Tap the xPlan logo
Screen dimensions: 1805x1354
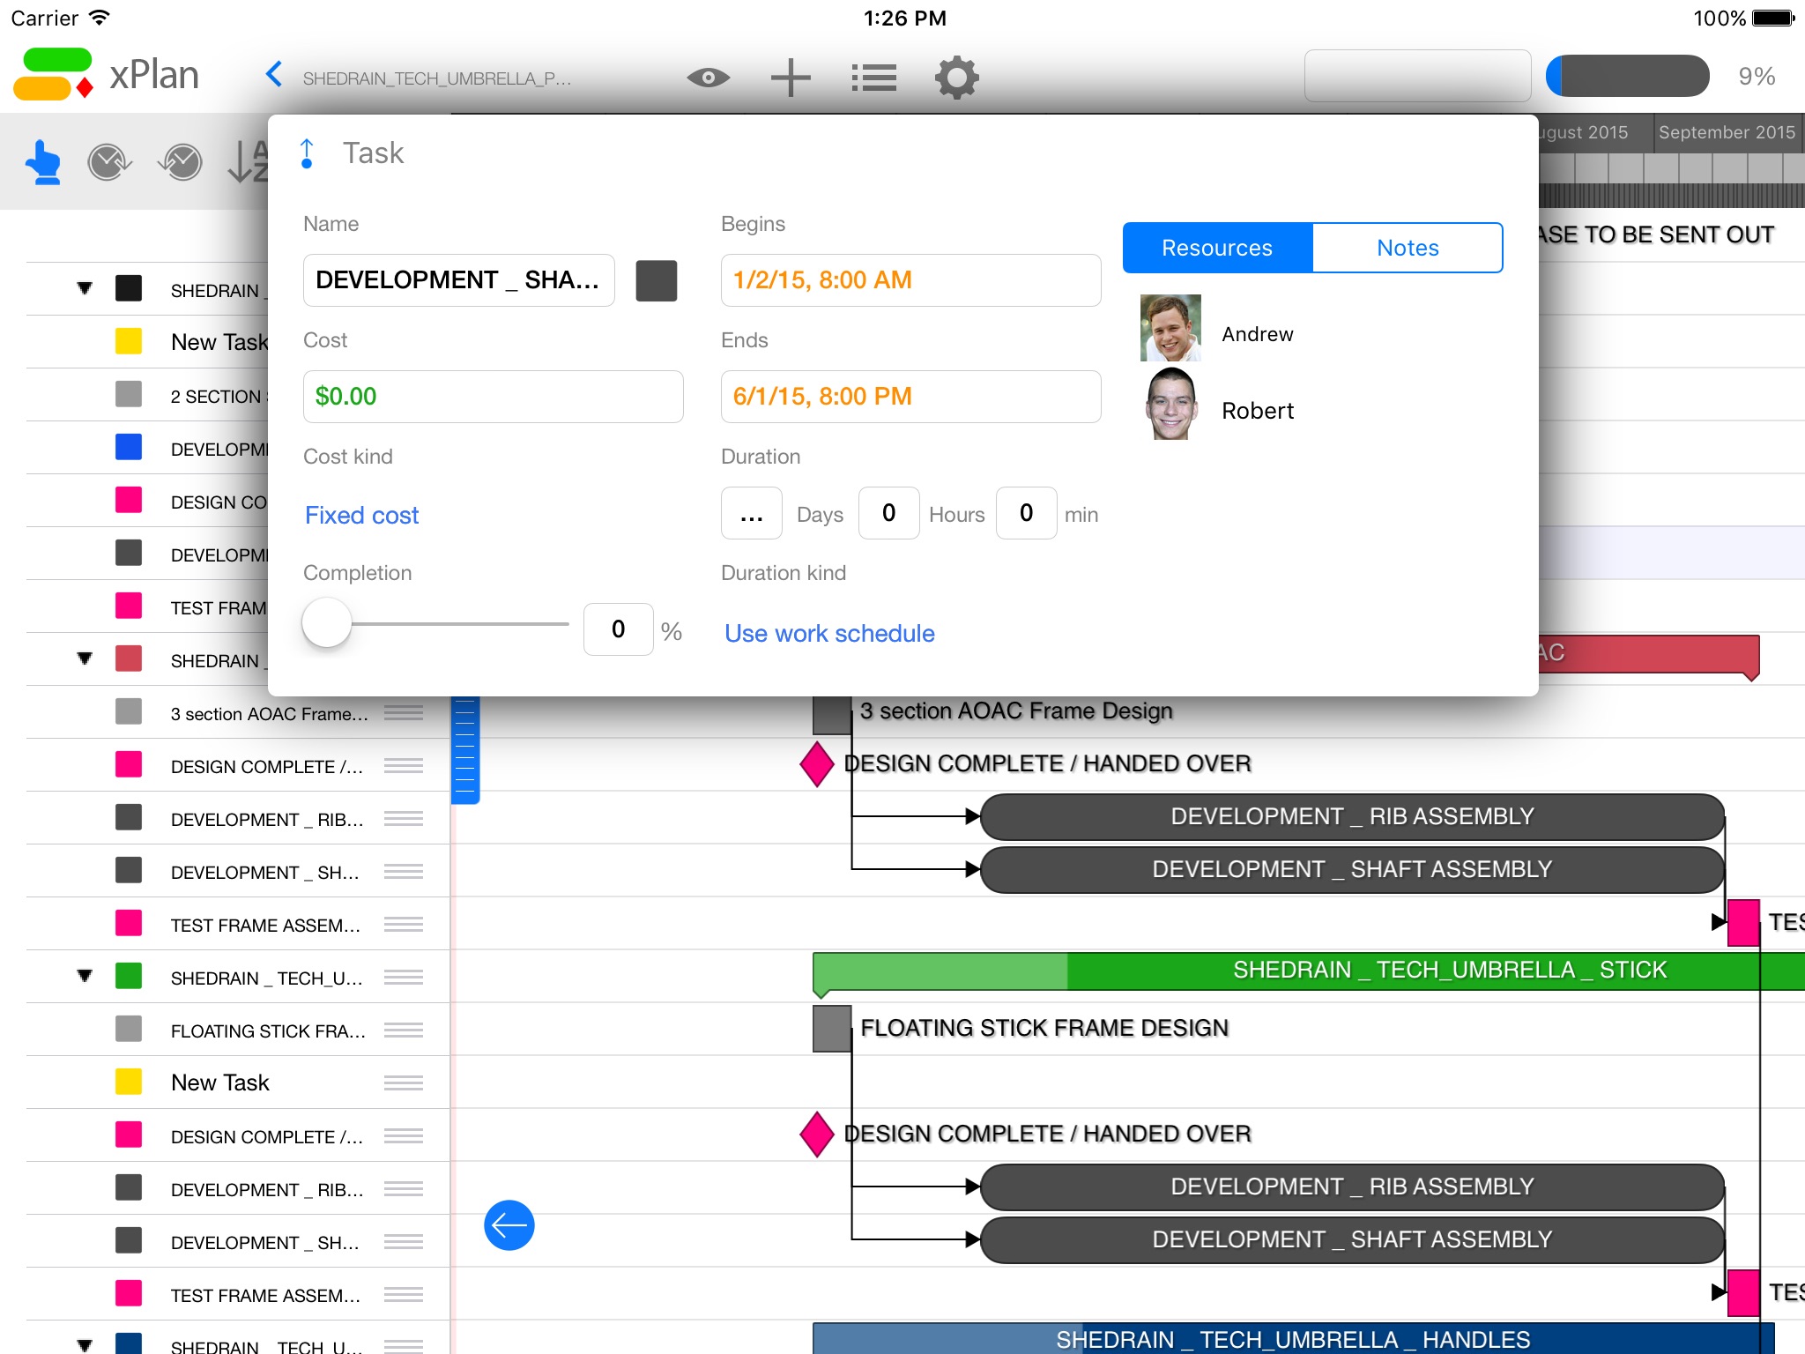pos(106,75)
